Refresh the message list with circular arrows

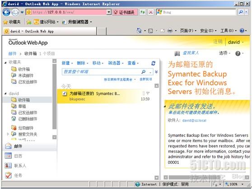153,63
